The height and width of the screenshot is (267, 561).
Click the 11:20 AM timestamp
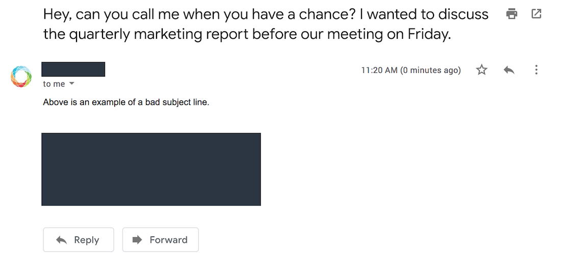click(x=379, y=70)
